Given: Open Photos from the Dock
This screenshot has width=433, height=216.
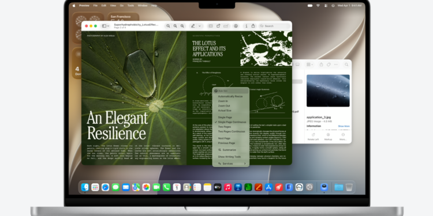Looking at the screenshot, I should tap(146, 187).
